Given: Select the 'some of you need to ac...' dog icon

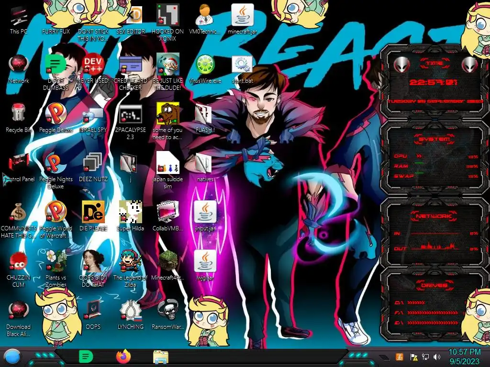Looking at the screenshot, I should tap(168, 122).
